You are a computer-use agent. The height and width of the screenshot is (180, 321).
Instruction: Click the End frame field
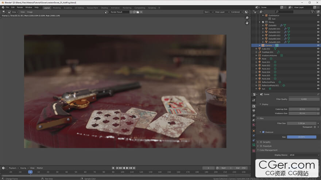click(x=241, y=168)
